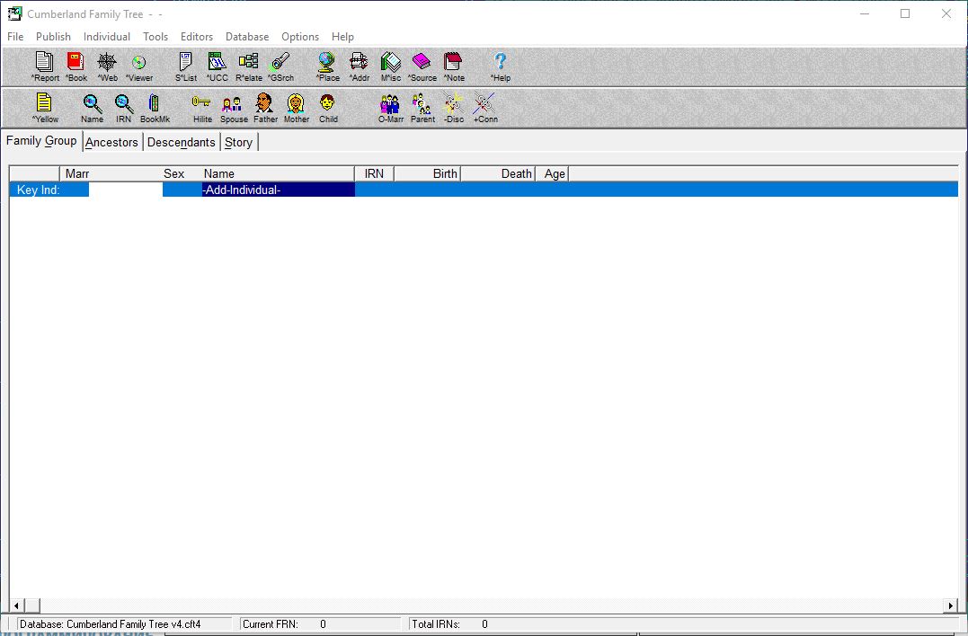Open the Database menu
This screenshot has width=968, height=636.
click(246, 37)
